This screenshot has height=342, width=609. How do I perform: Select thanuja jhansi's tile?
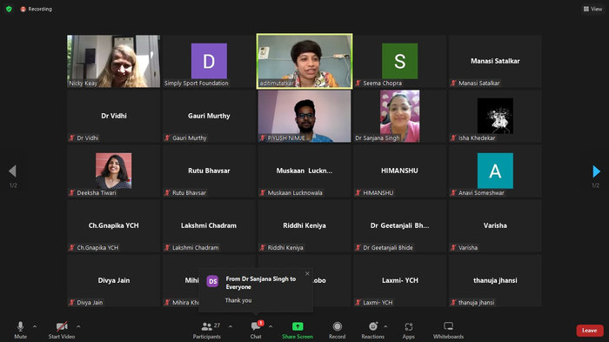pos(495,280)
